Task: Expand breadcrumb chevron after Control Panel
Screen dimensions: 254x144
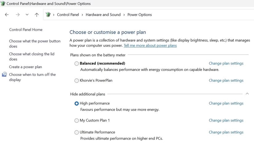Action: 82,15
